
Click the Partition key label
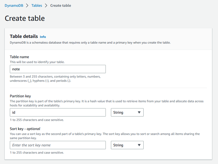20,96
